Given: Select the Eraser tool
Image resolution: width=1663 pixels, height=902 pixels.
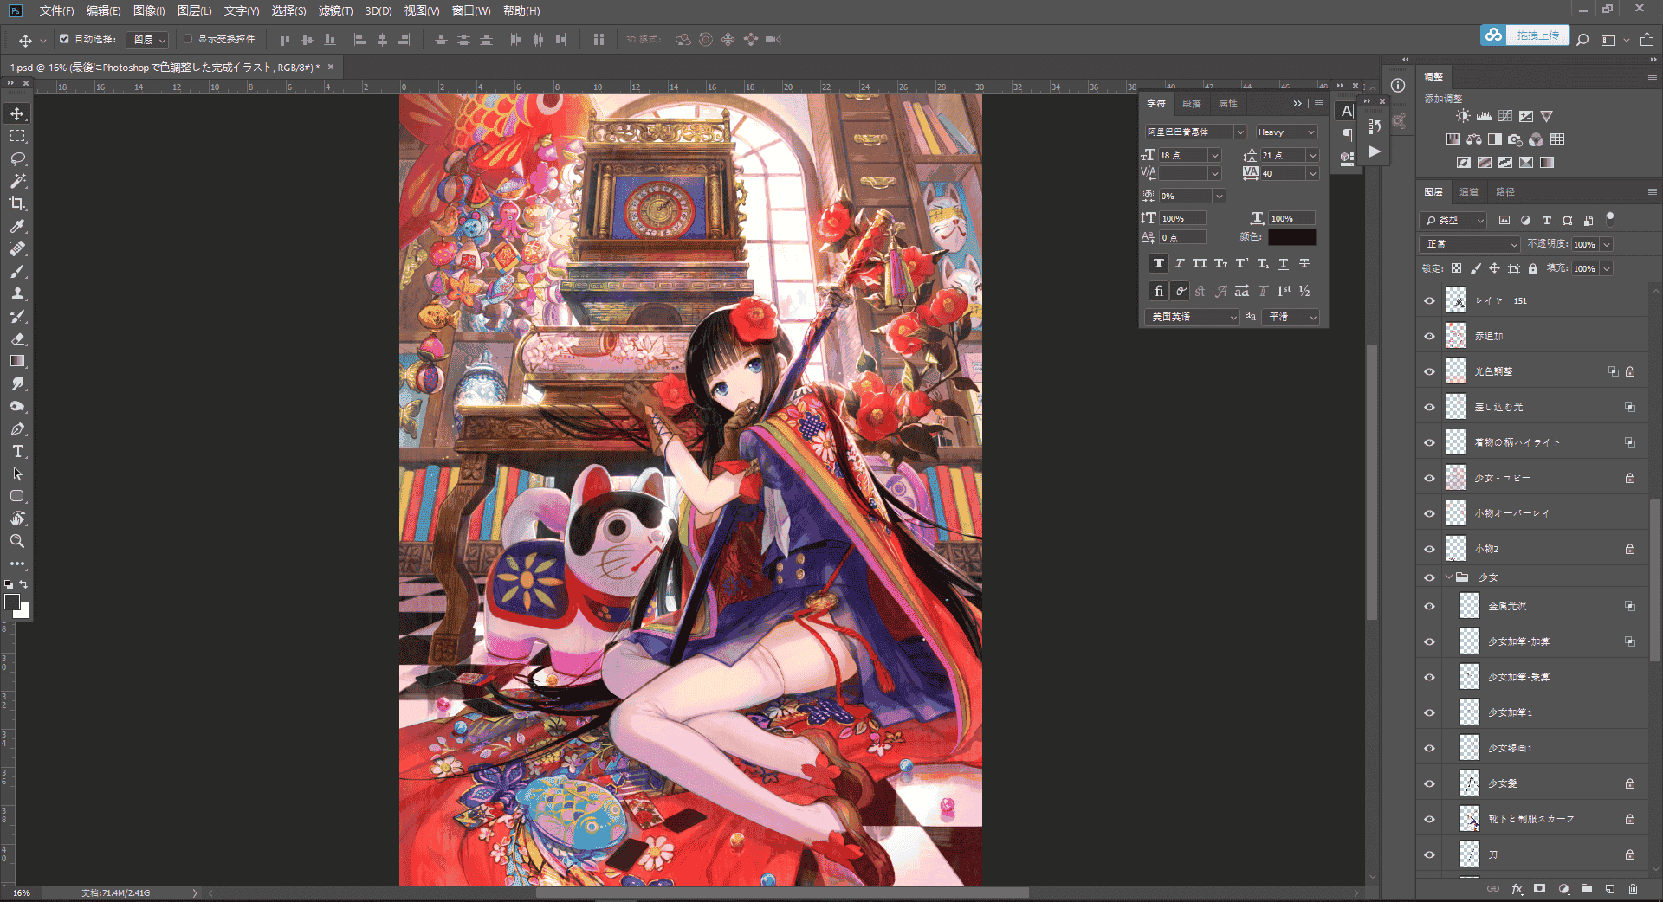Looking at the screenshot, I should point(17,338).
